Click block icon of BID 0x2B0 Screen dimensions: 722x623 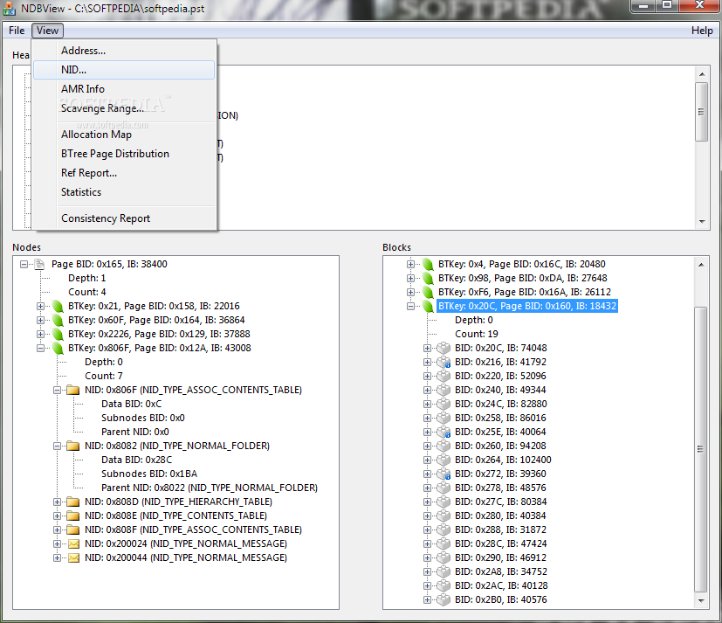pyautogui.click(x=444, y=599)
